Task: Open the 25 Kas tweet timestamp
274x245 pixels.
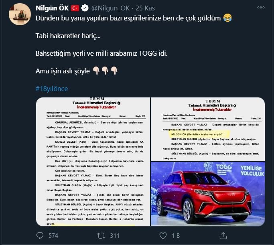Action: click(x=145, y=8)
